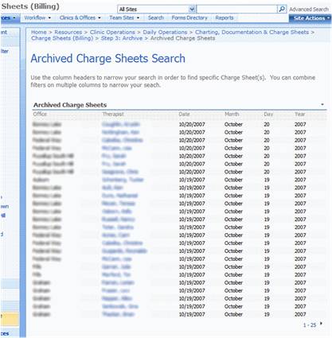
Task: Filter by the Month column header
Action: point(232,114)
